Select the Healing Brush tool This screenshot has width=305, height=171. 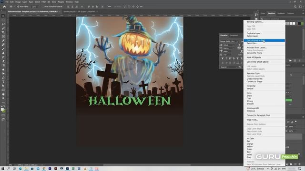pyautogui.click(x=3, y=45)
